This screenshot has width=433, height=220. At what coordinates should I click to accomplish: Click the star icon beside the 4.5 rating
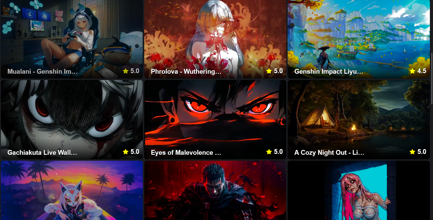pos(412,71)
